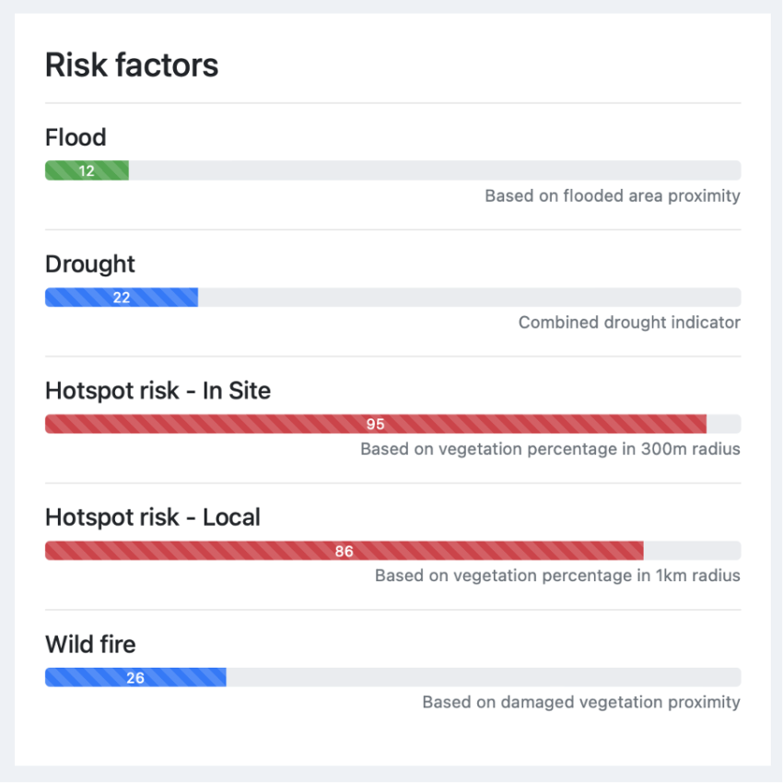
Task: Click the value 12 on the Flood bar
Action: point(87,170)
